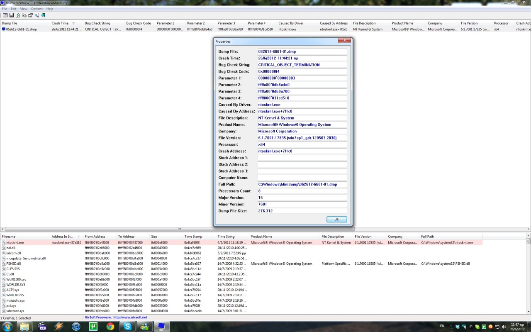Open the File menu
The height and width of the screenshot is (332, 531).
click(x=4, y=9)
